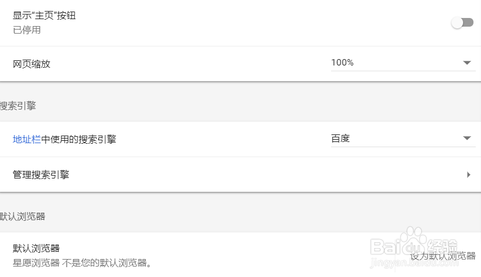Click the 百度 search engine value

pyautogui.click(x=340, y=138)
